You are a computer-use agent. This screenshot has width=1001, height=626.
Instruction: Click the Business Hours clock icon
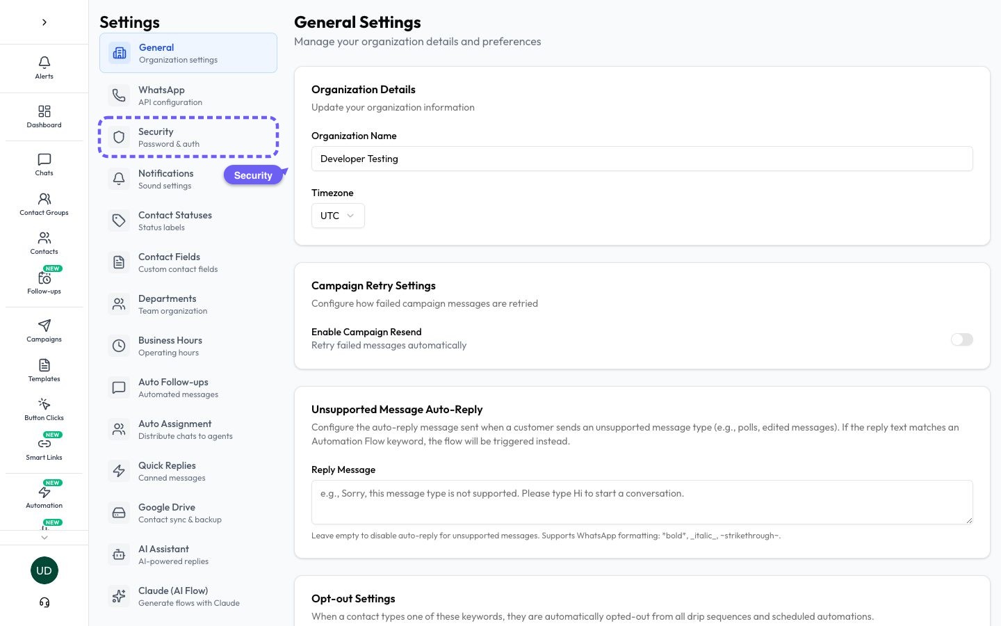[119, 346]
